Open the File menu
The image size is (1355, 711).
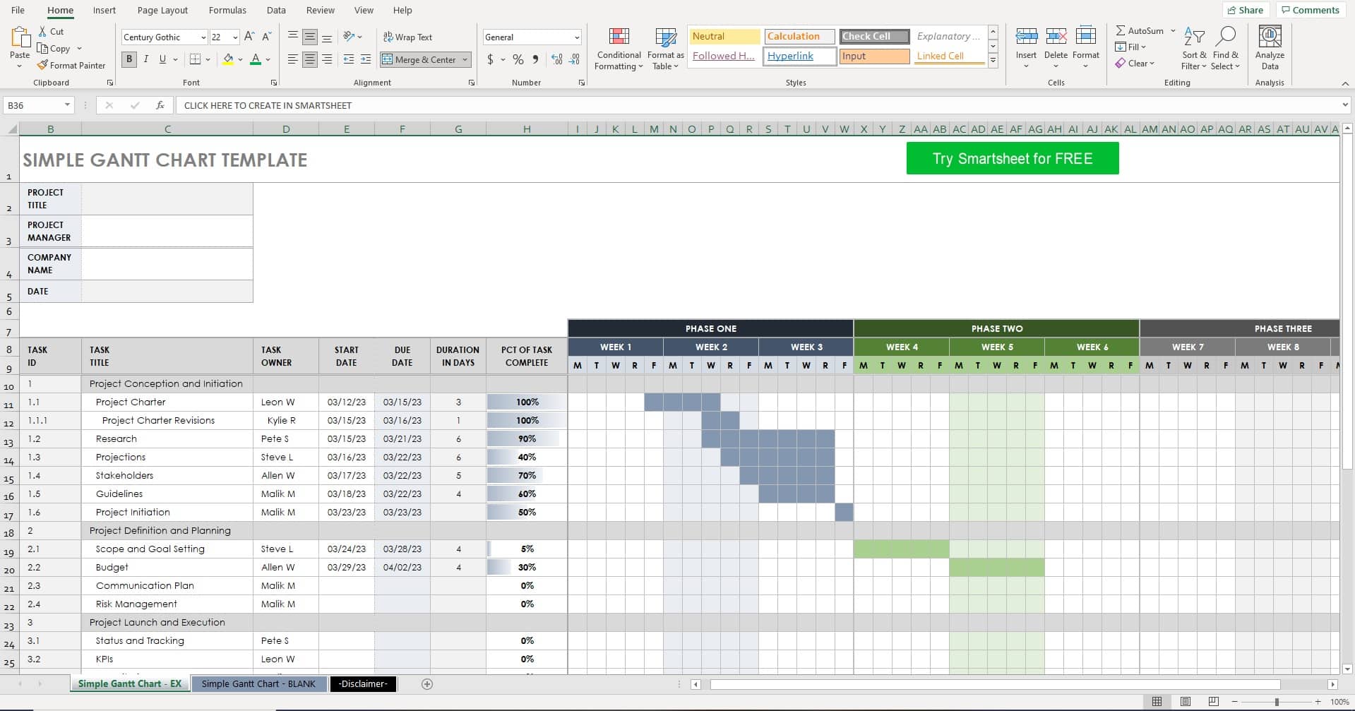click(x=18, y=10)
